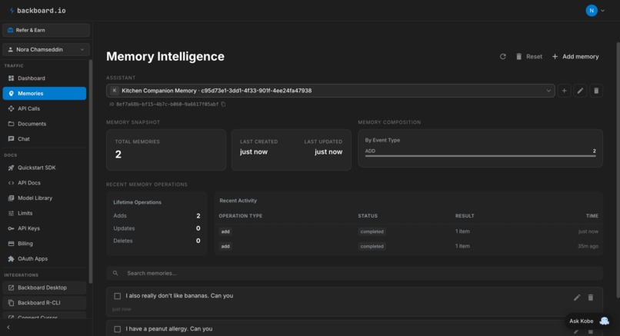Viewport: 620px width, 336px height.
Task: Click the Ask Kobe button
Action: [588, 321]
